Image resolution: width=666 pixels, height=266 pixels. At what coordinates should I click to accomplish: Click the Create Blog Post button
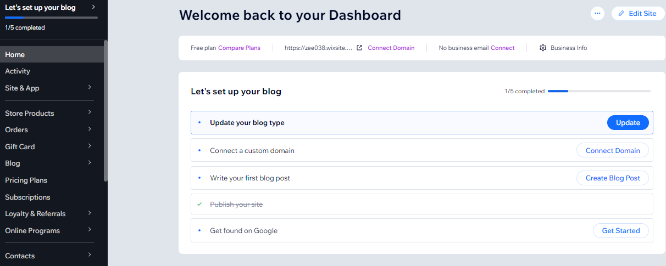(x=612, y=178)
